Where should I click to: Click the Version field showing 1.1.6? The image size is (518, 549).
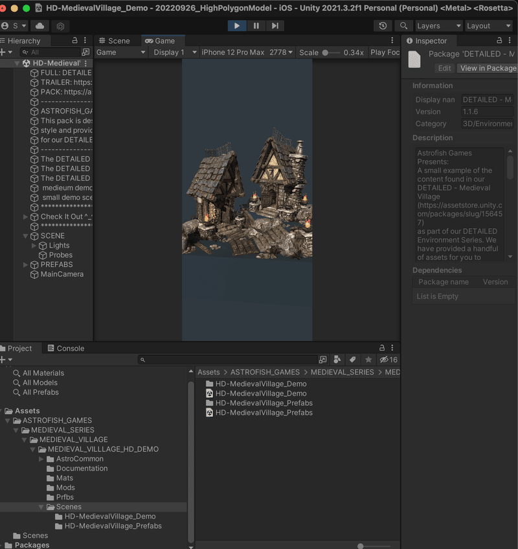[487, 111]
